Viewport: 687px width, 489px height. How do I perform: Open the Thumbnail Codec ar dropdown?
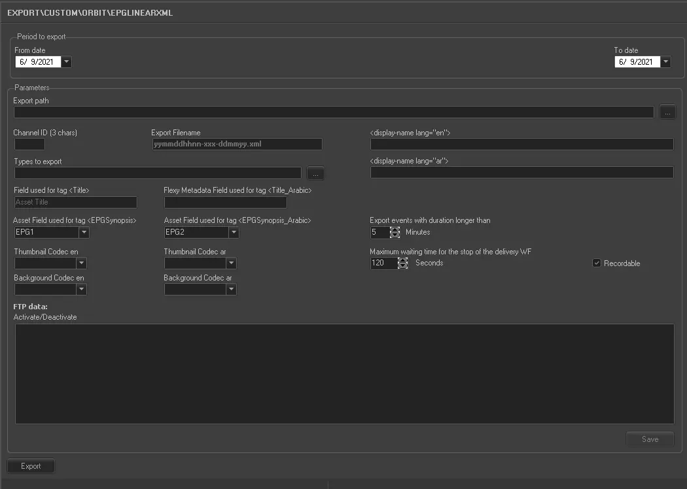231,263
